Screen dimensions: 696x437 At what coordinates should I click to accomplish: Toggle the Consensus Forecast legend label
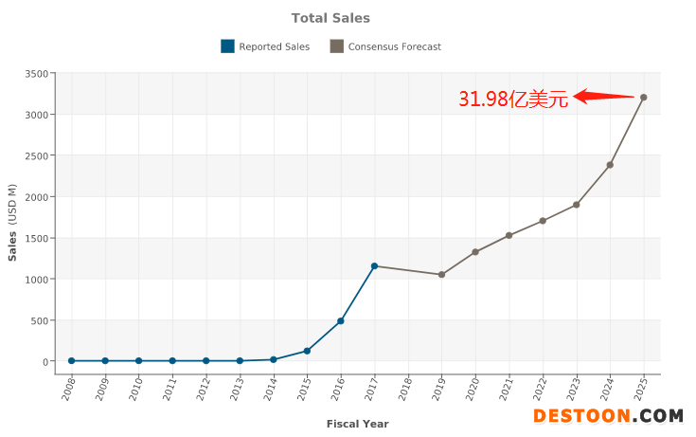coord(394,46)
